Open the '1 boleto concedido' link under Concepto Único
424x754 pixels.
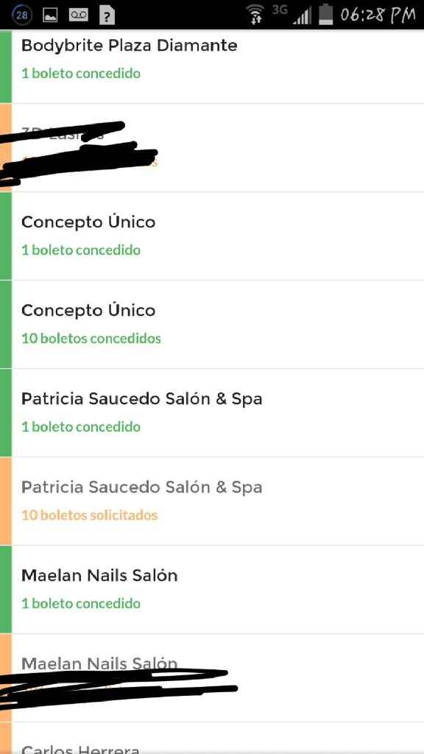tap(81, 250)
